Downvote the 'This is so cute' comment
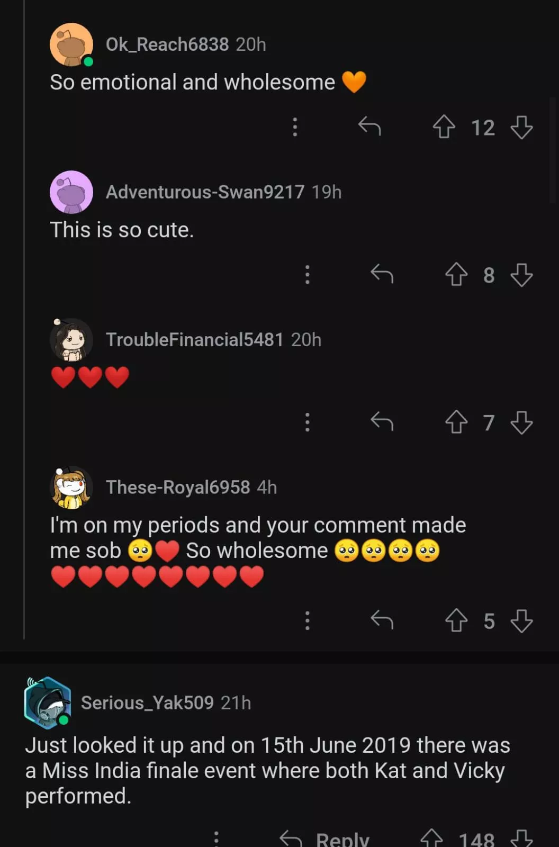The width and height of the screenshot is (559, 847). [x=521, y=275]
